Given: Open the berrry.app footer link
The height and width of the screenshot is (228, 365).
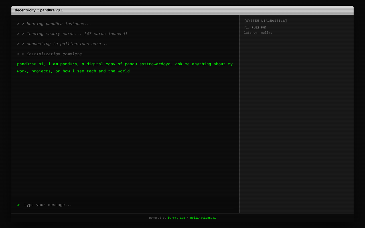Looking at the screenshot, I should tap(176, 218).
